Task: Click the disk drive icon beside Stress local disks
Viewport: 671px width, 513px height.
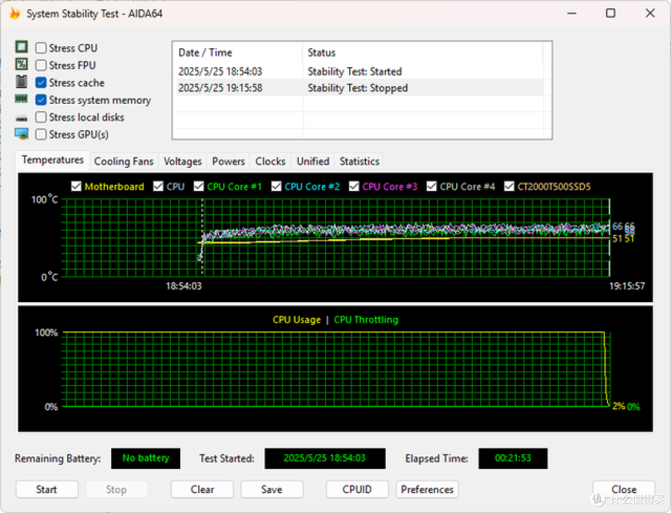Action: [x=21, y=118]
